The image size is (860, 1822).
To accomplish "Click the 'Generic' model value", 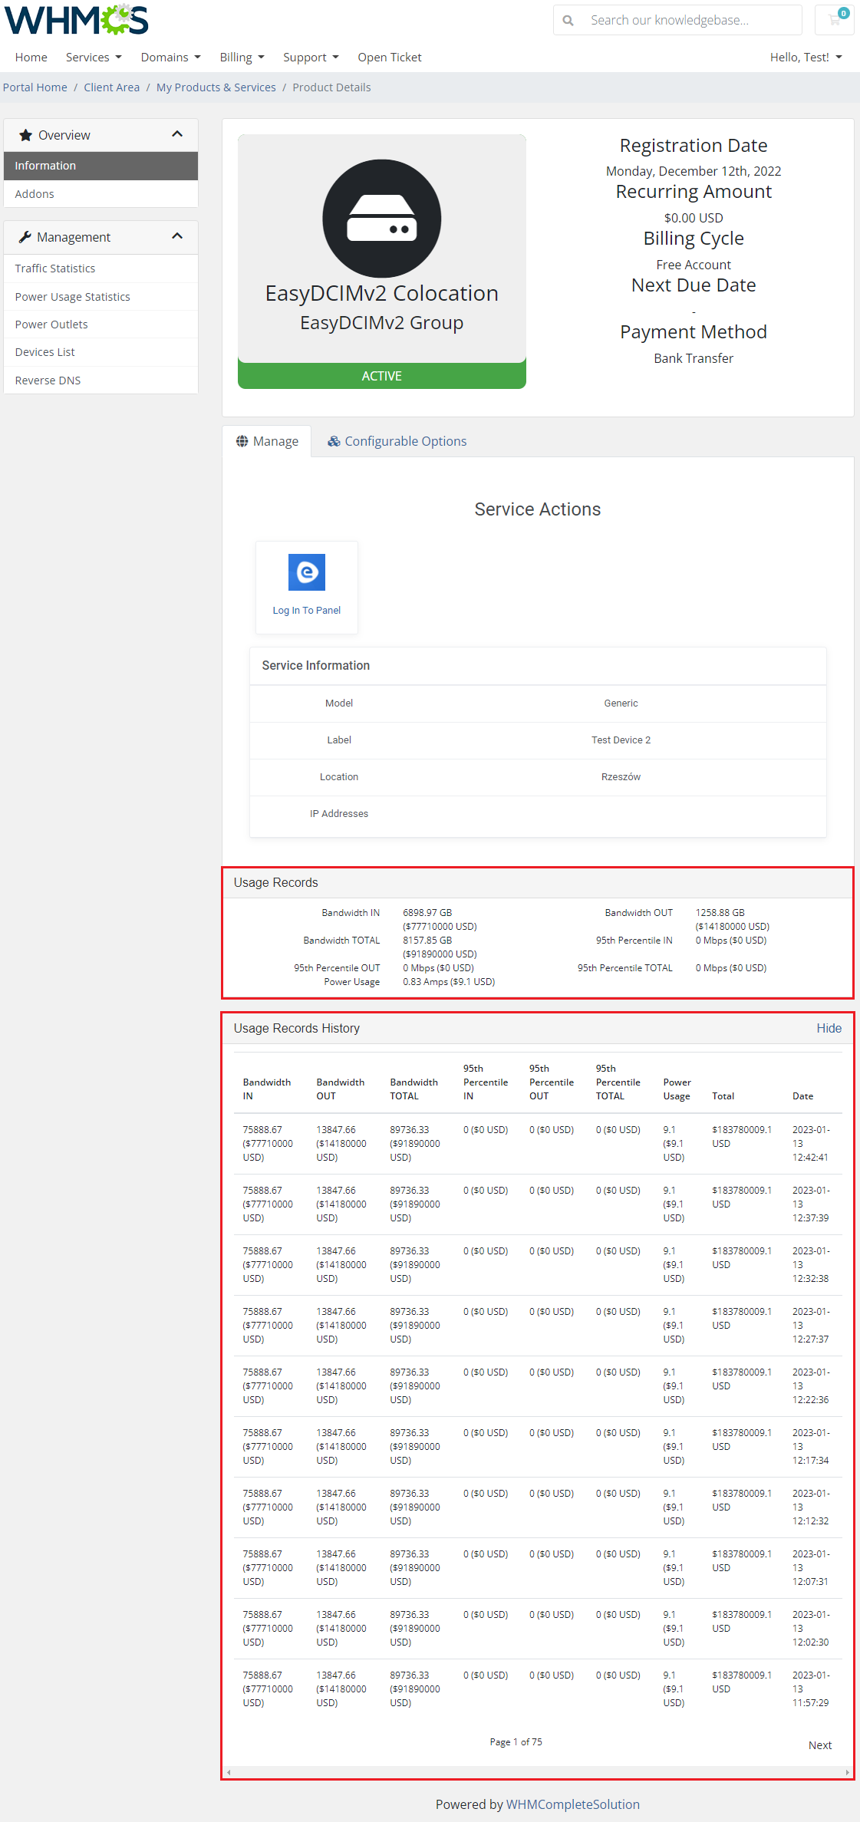I will coord(621,703).
